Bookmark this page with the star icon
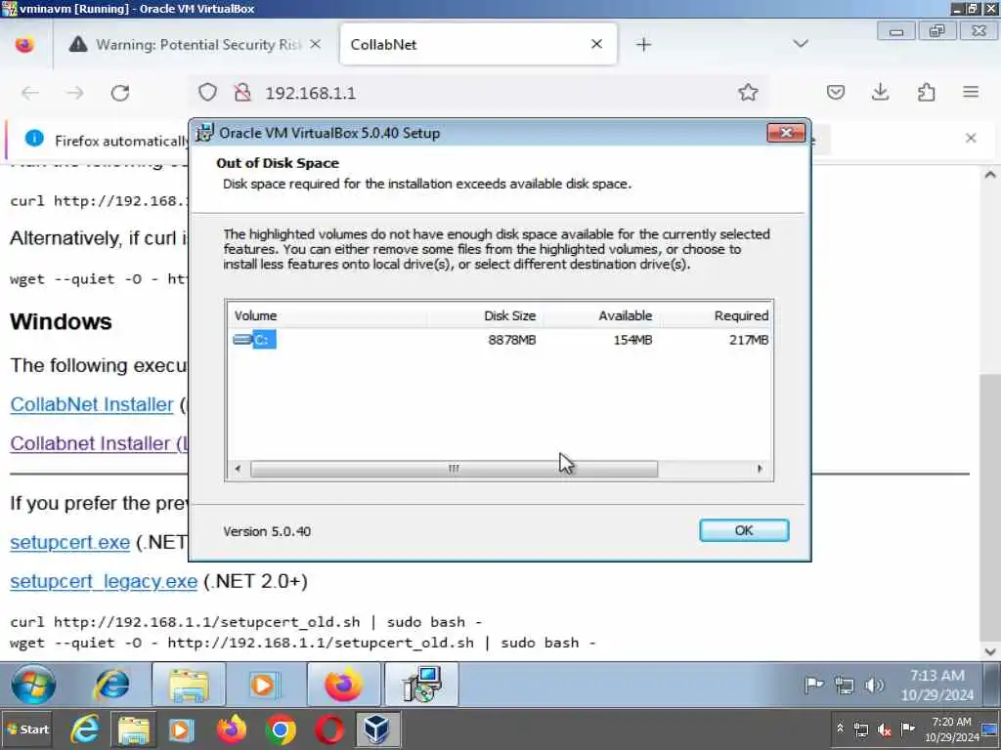Screen dimensions: 1001x750 point(748,93)
